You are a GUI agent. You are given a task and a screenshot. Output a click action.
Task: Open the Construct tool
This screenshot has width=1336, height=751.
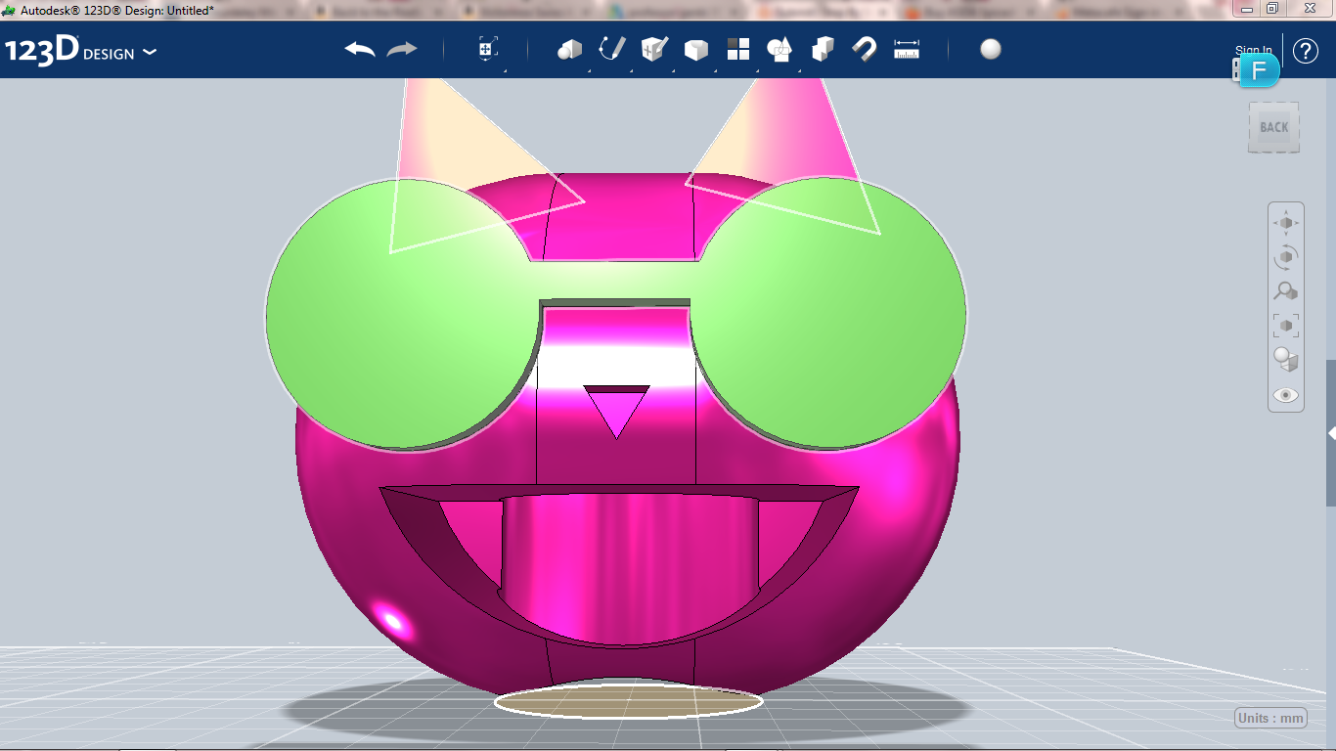coord(654,49)
